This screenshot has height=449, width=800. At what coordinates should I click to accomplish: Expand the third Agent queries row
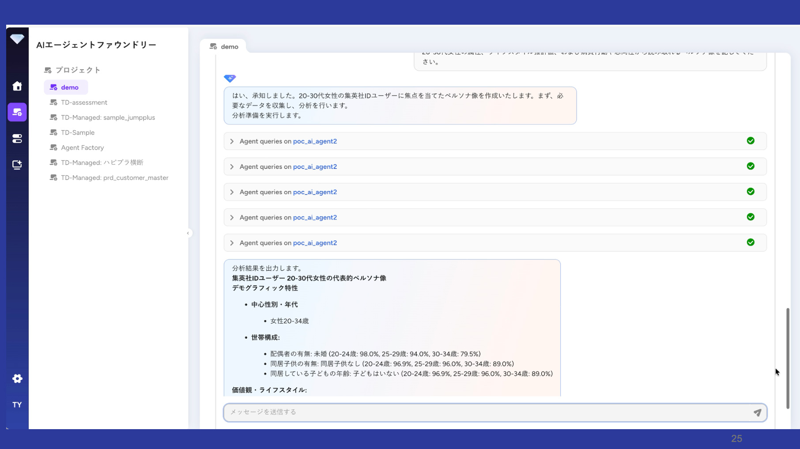[232, 192]
